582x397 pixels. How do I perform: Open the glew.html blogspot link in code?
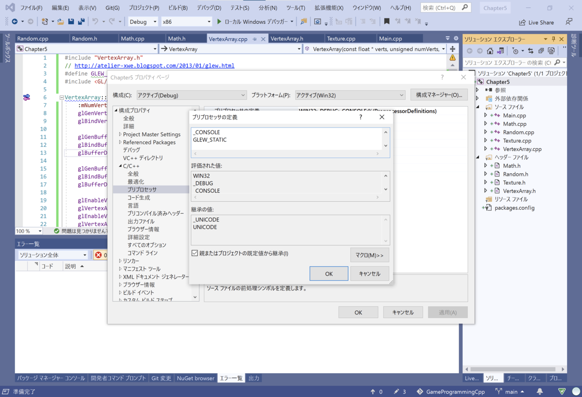tap(154, 65)
